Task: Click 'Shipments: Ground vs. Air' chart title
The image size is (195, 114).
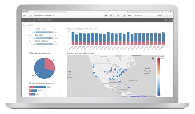Action: [x=39, y=53]
